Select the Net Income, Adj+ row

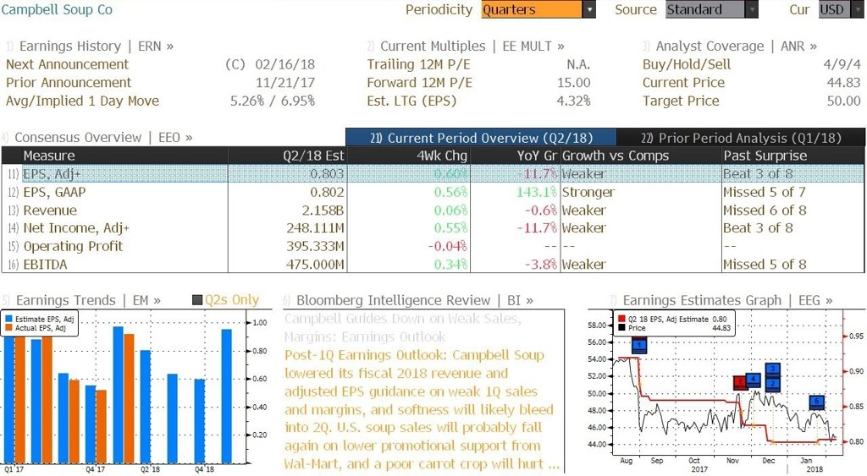433,228
